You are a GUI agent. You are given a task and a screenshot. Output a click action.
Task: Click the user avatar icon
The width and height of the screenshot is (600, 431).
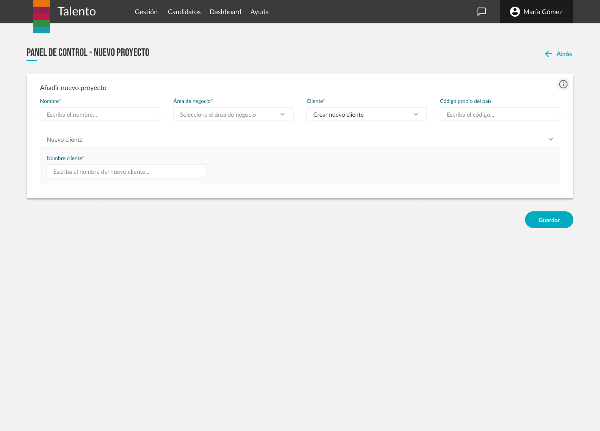(x=515, y=12)
